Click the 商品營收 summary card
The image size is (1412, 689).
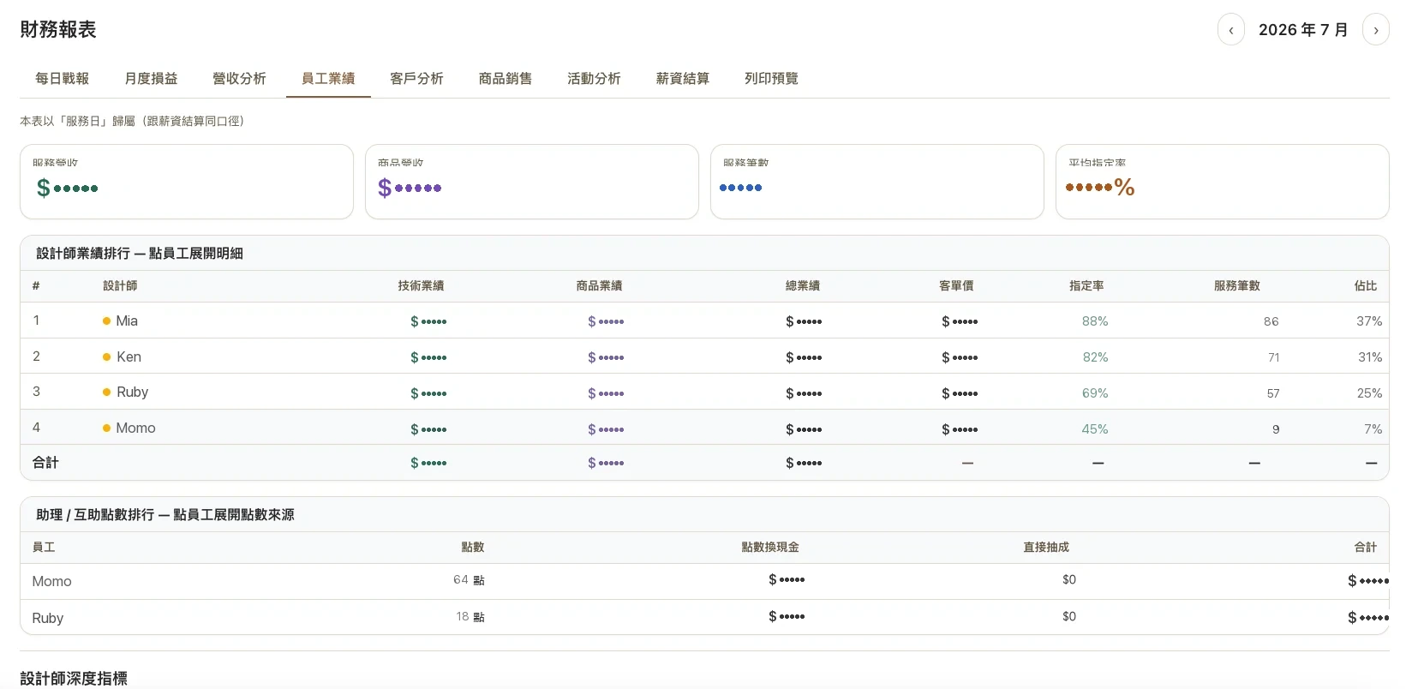click(x=532, y=182)
